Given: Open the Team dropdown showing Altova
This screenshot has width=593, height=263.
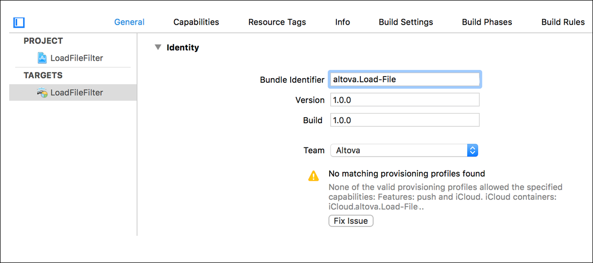Looking at the screenshot, I should pyautogui.click(x=404, y=151).
